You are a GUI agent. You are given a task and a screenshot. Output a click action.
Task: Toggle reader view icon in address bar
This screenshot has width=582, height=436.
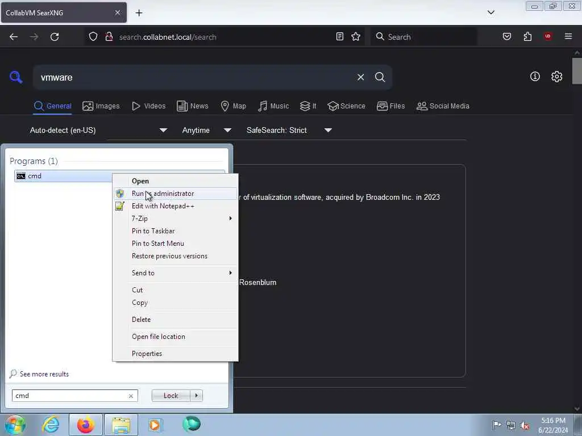[340, 36]
